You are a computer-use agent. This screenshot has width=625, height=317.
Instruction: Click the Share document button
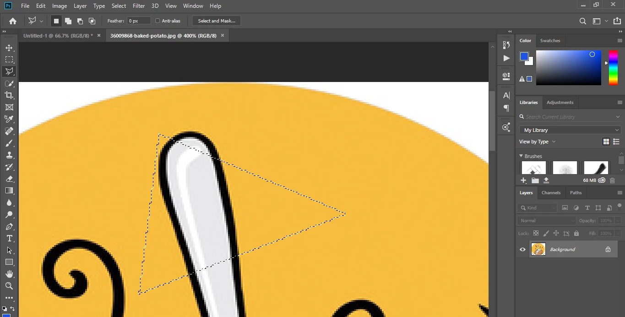point(618,21)
